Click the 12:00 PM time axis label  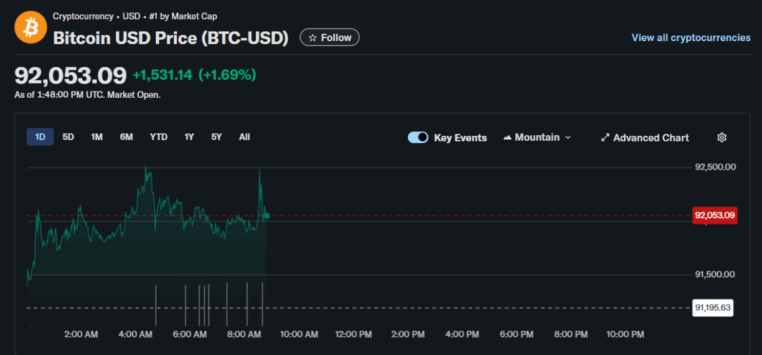(354, 334)
